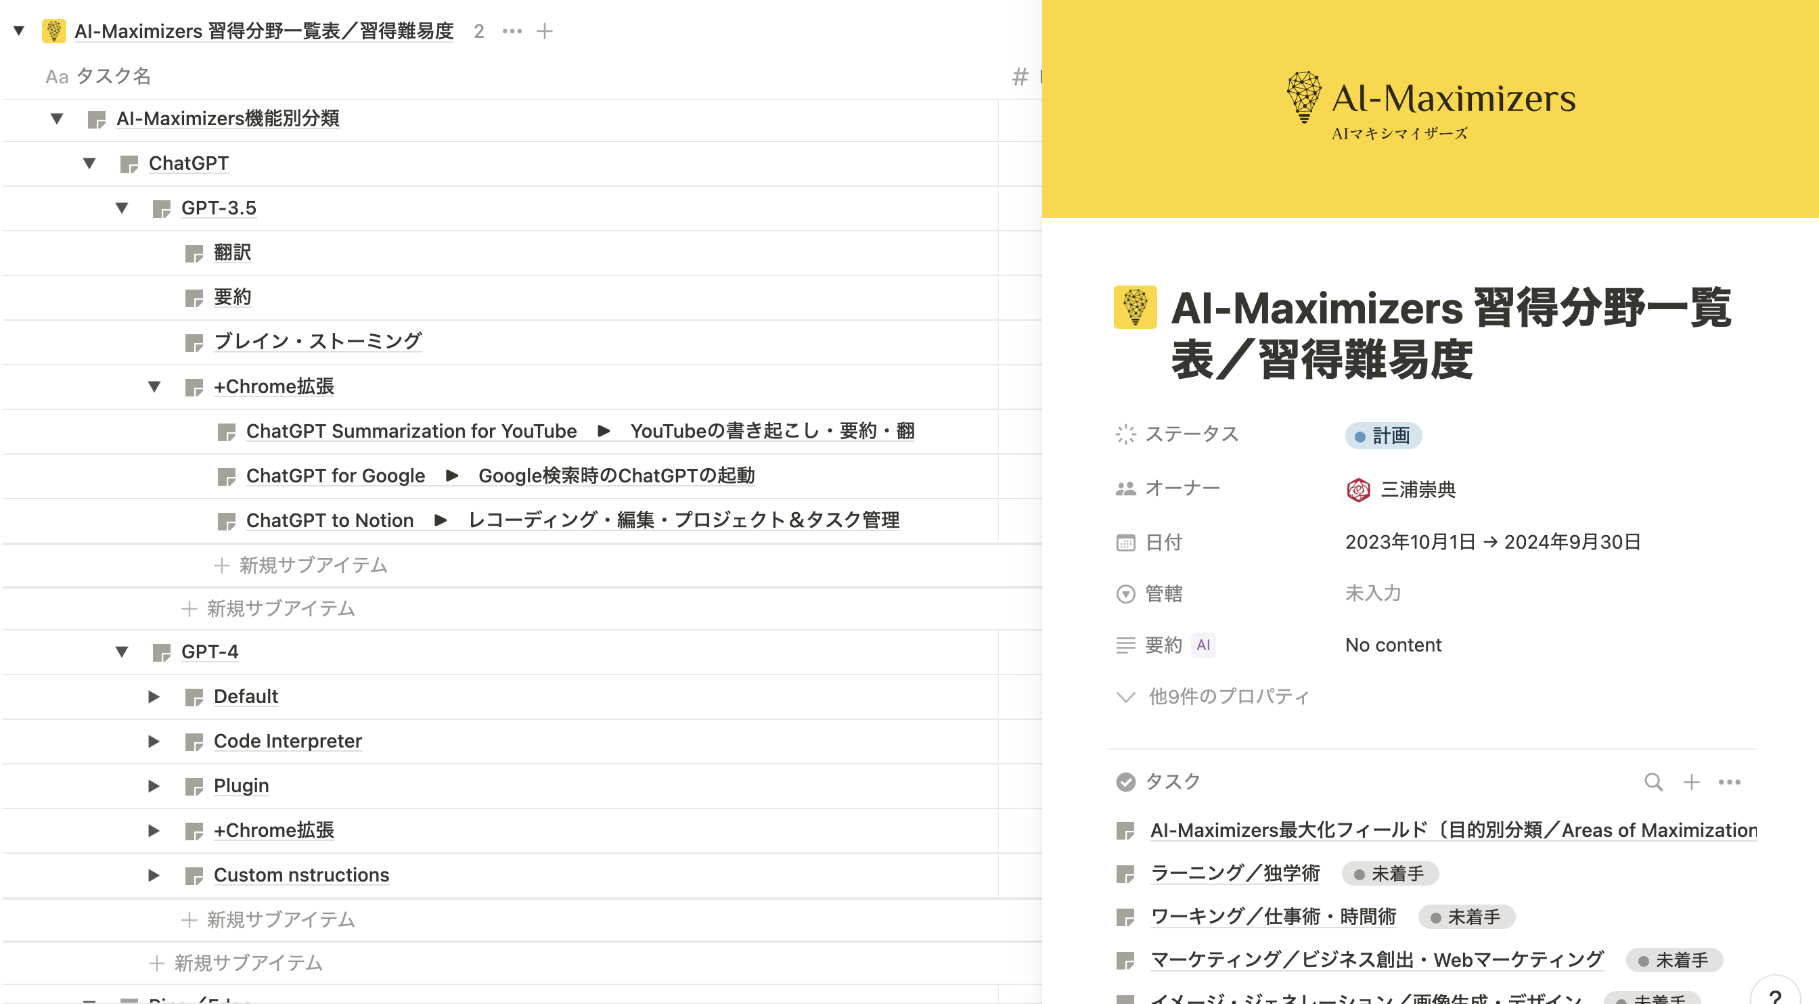The height and width of the screenshot is (1004, 1819).
Task: Collapse the AI-Maximizers 習得分野一覧表 group
Action: click(x=19, y=31)
